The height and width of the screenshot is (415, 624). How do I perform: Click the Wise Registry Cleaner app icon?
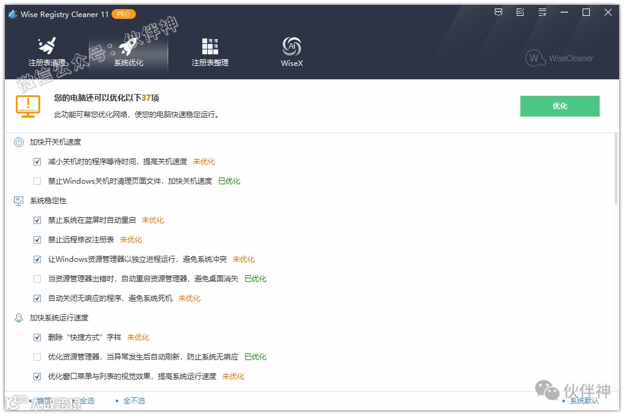click(13, 15)
